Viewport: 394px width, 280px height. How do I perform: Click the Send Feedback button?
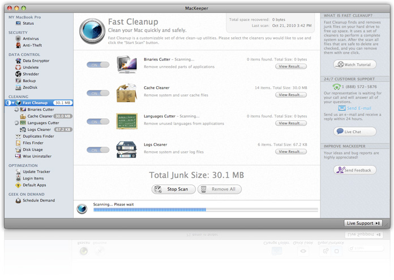click(x=355, y=170)
